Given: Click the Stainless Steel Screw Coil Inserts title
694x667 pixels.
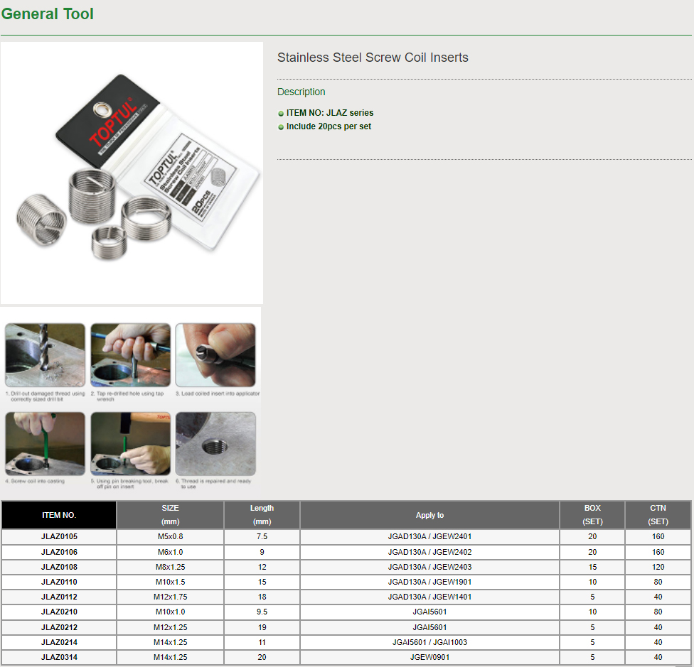Looking at the screenshot, I should [x=373, y=58].
